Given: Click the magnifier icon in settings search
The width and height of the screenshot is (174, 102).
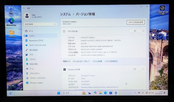Looking at the screenshot, I should point(55,24).
